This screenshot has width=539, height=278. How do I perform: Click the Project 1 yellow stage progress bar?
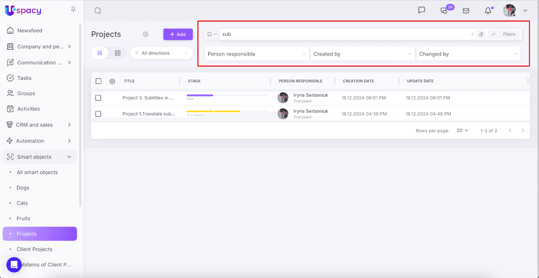213,111
